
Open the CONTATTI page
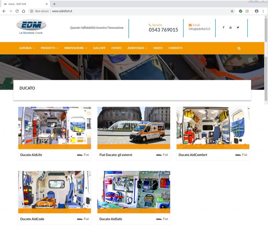175,48
